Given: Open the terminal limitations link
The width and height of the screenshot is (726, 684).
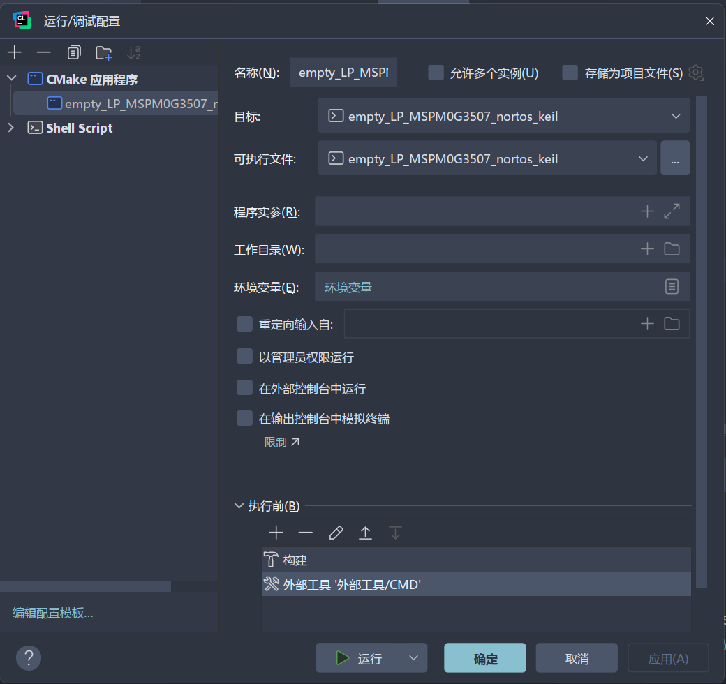Looking at the screenshot, I should 281,443.
